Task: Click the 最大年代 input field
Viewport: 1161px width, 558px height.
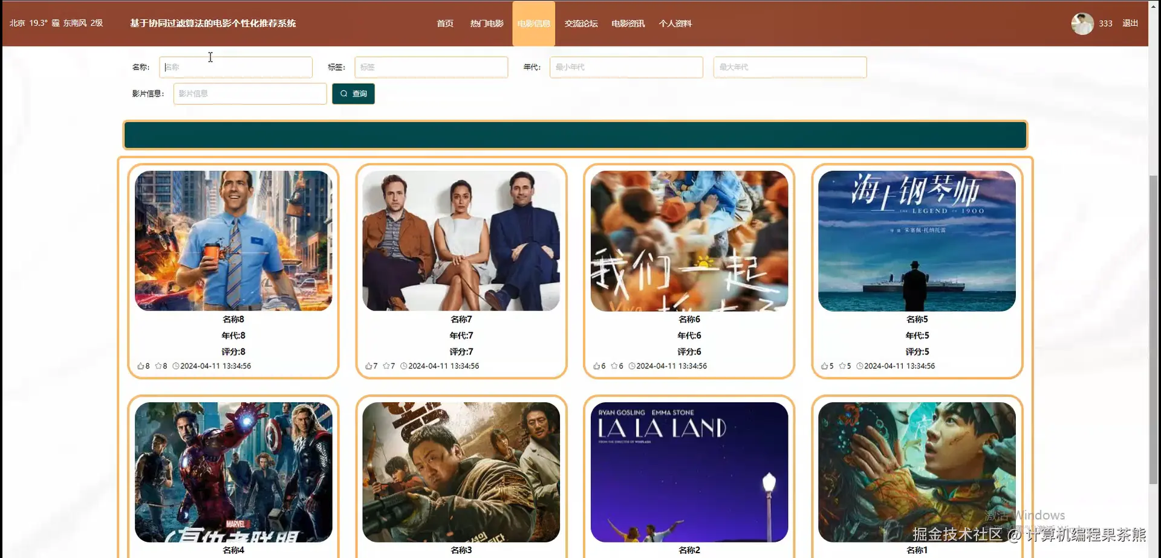Action: pos(790,67)
